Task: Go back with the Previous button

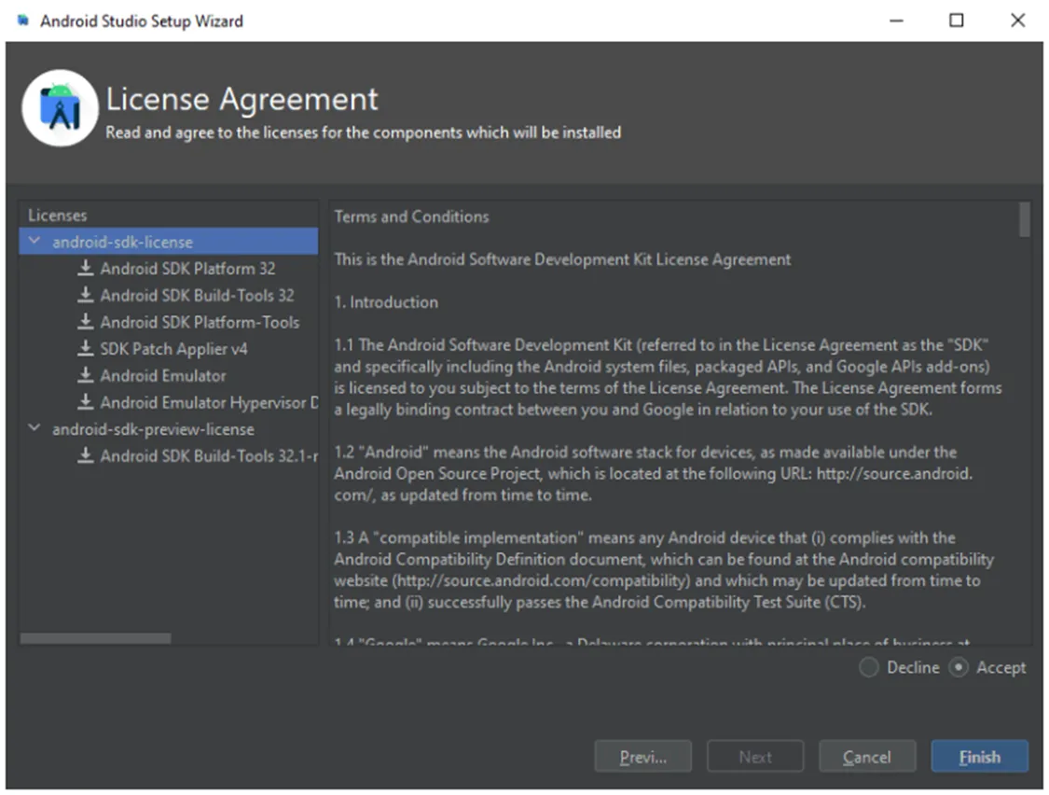Action: coord(642,757)
